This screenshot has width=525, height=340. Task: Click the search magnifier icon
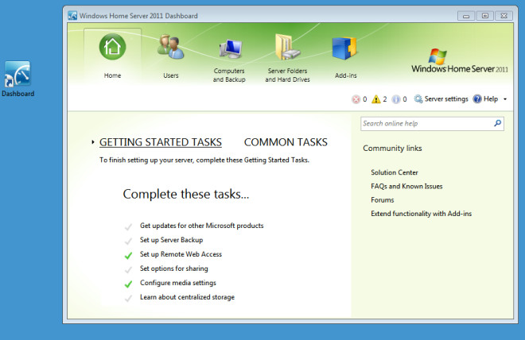tap(497, 123)
